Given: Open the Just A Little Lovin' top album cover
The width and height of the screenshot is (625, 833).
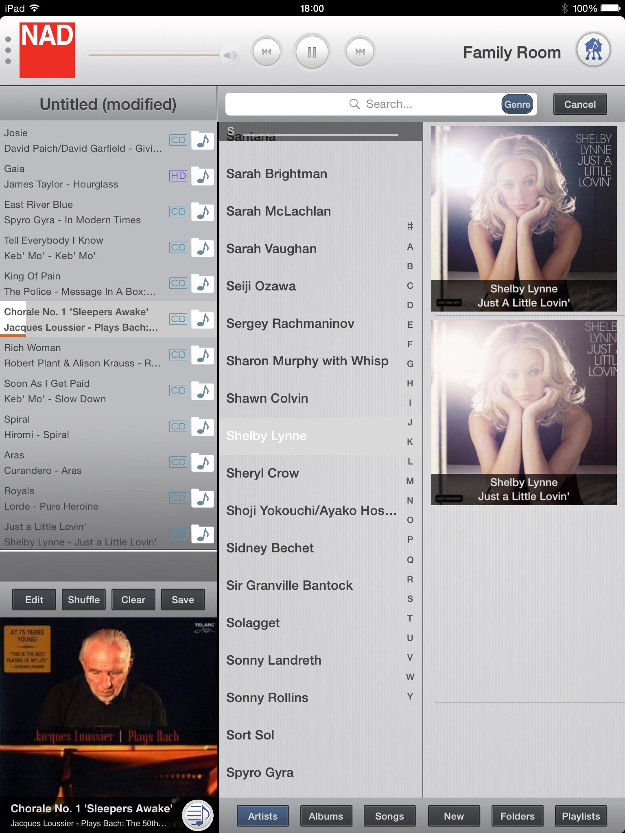Looking at the screenshot, I should click(x=524, y=219).
